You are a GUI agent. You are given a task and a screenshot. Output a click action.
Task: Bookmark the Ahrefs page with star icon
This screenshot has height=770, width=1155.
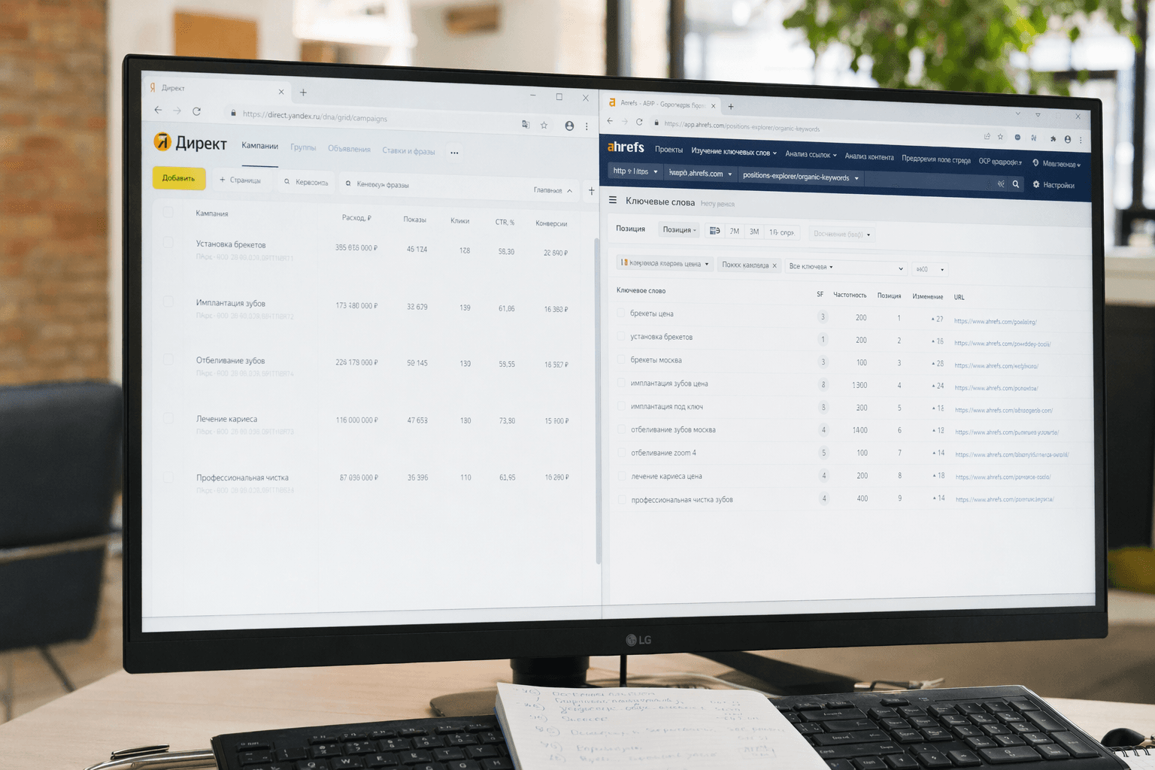pyautogui.click(x=1000, y=137)
